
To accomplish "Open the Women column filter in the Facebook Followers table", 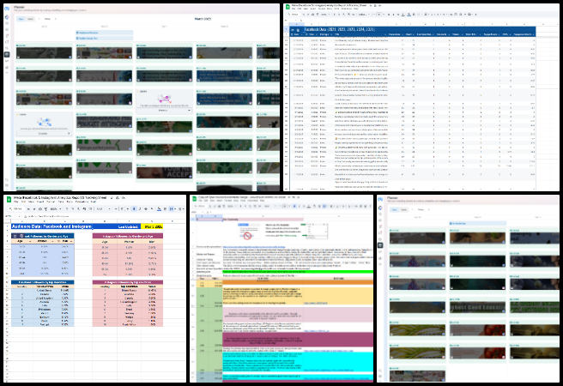I will click(x=52, y=241).
